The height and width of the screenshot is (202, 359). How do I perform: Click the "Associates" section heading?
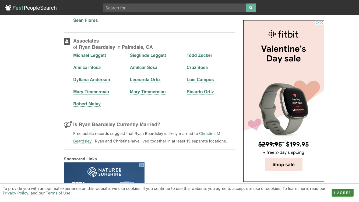[86, 41]
